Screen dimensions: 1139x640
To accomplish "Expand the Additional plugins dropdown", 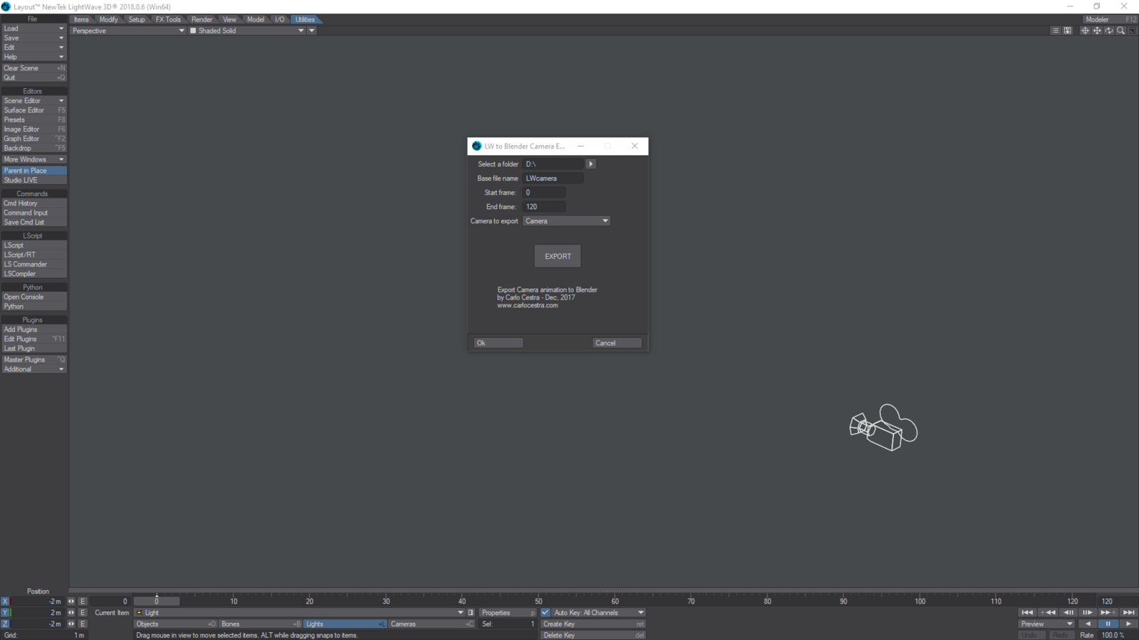I will (x=33, y=369).
